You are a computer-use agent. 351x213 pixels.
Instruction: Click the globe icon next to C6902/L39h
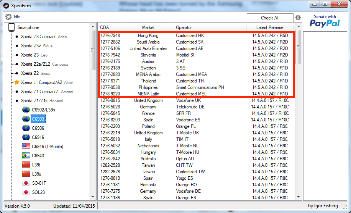[x=26, y=110]
